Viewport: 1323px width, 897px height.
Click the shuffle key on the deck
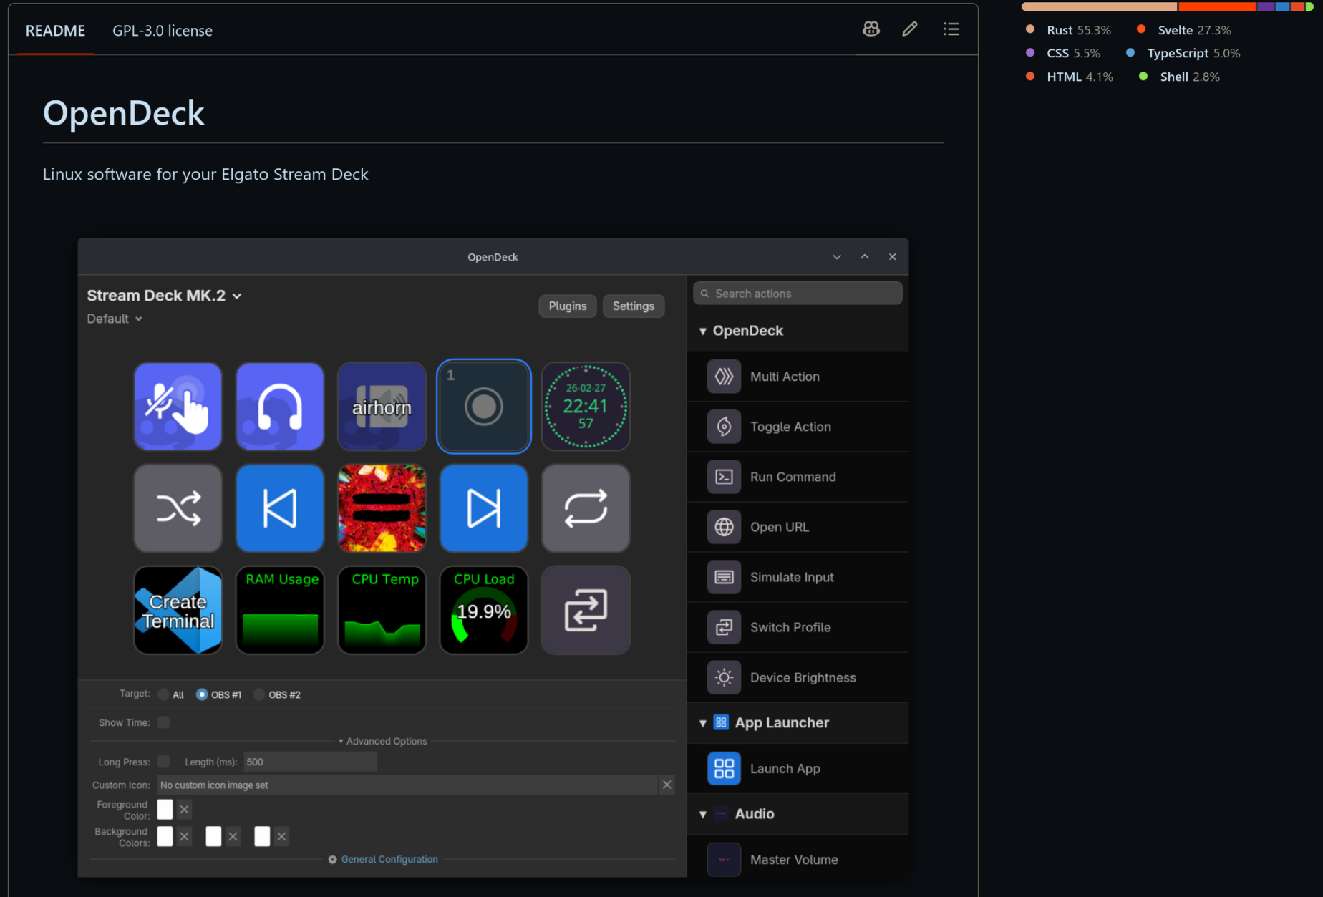pyautogui.click(x=178, y=508)
